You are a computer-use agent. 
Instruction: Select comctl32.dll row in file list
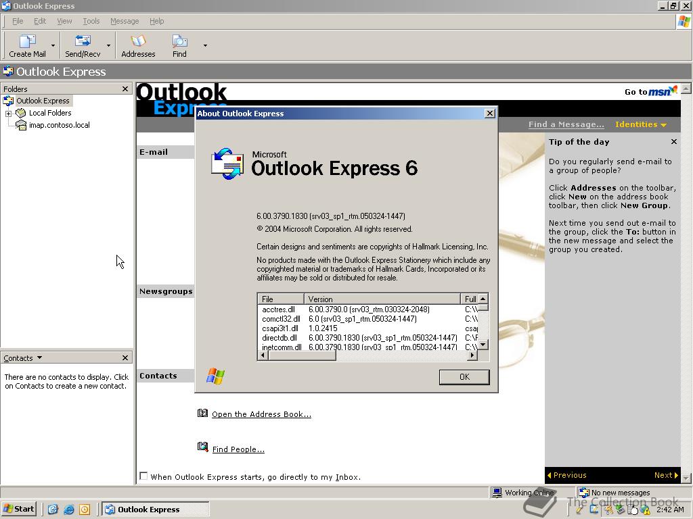[x=367, y=319]
